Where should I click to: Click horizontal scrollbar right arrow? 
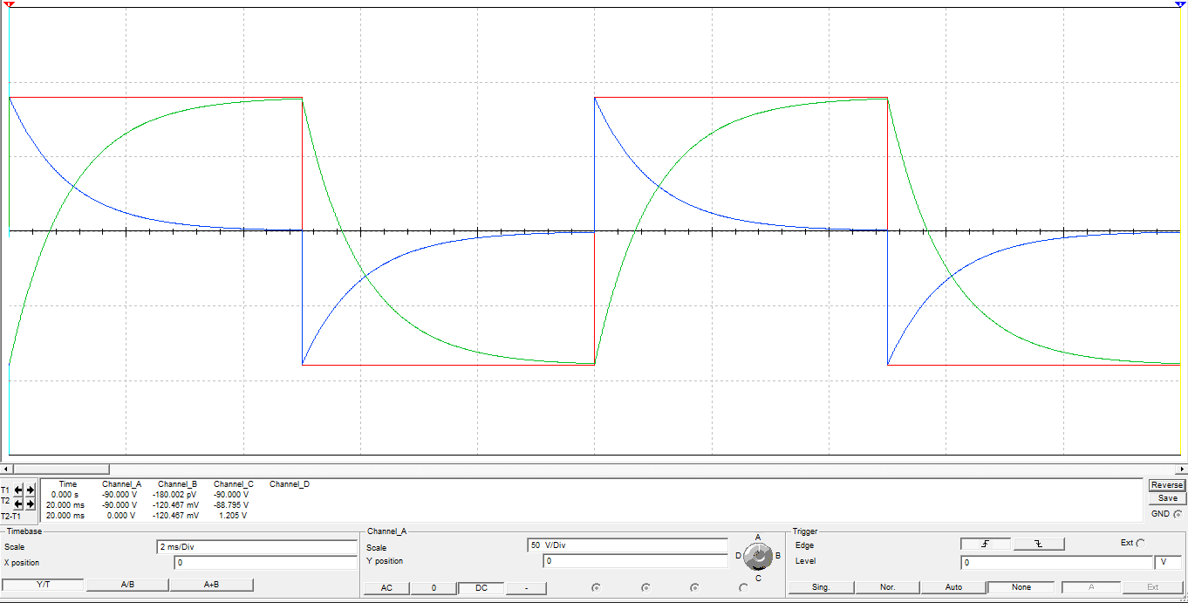click(1182, 469)
